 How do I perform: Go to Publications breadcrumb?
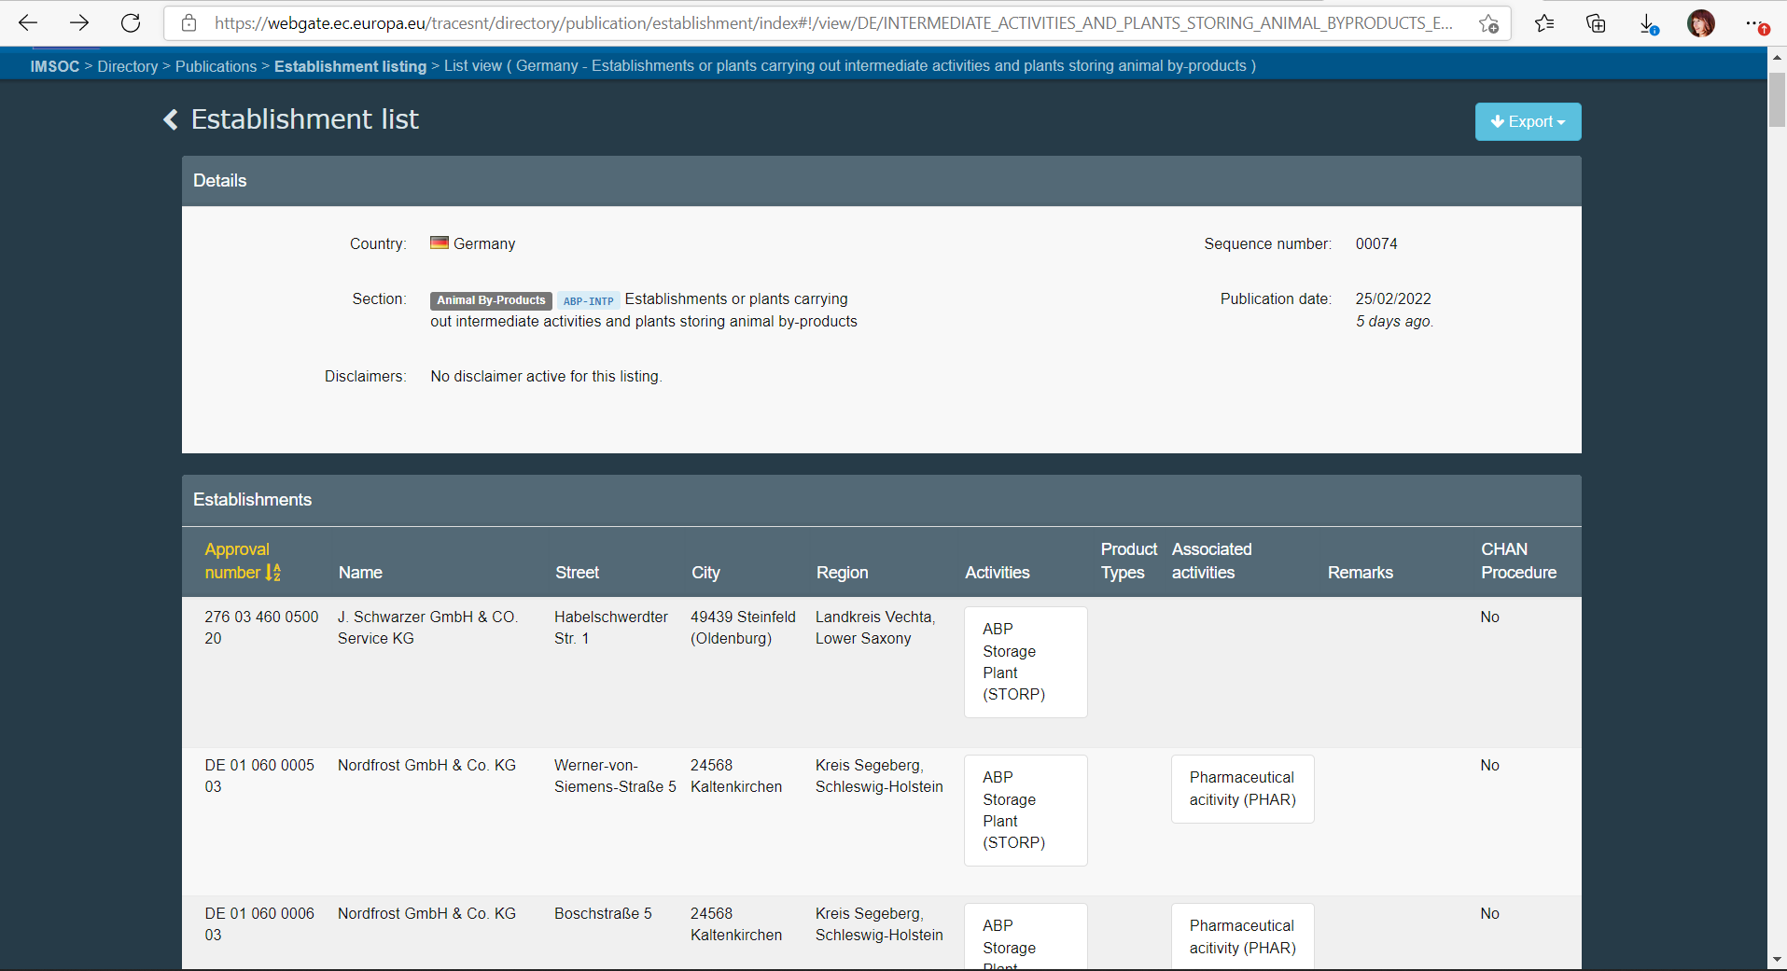coord(216,66)
